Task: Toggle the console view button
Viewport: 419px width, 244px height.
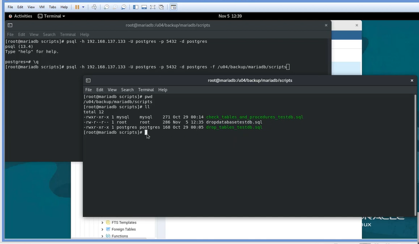Action: [x=174, y=7]
